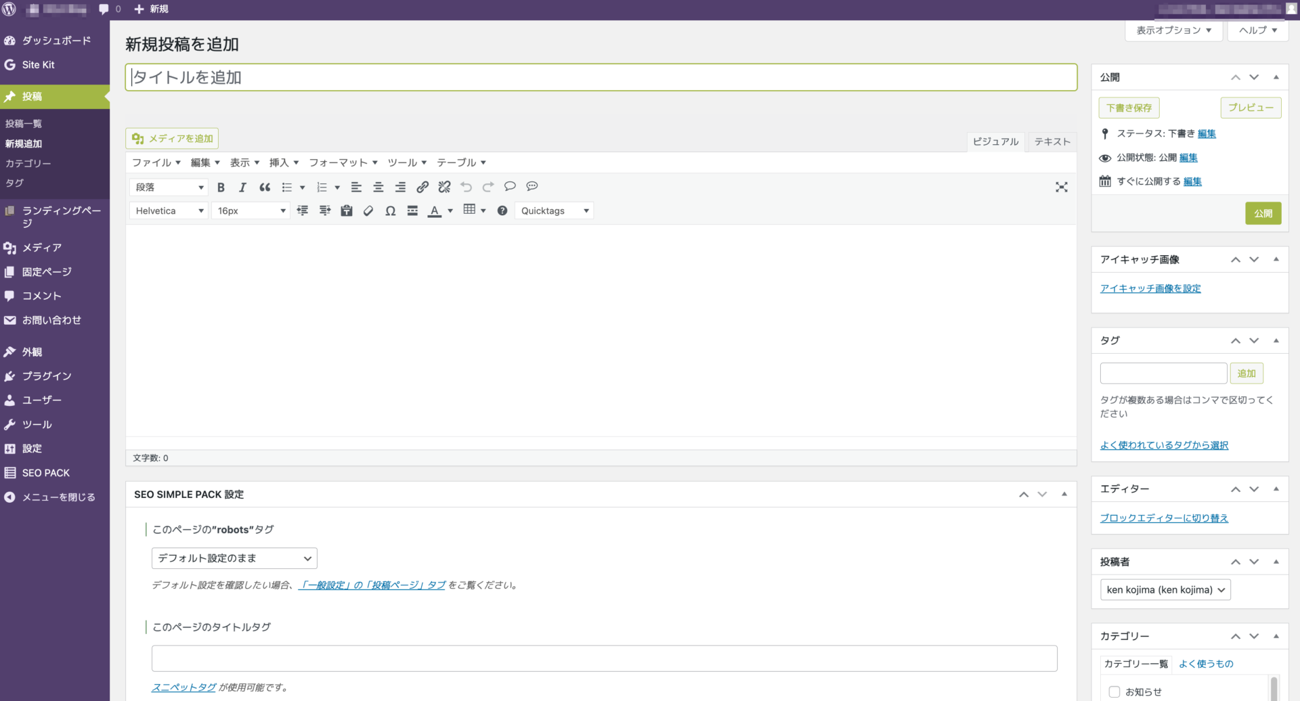This screenshot has height=701, width=1300.
Task: Insert a link with the chain icon
Action: tap(422, 187)
